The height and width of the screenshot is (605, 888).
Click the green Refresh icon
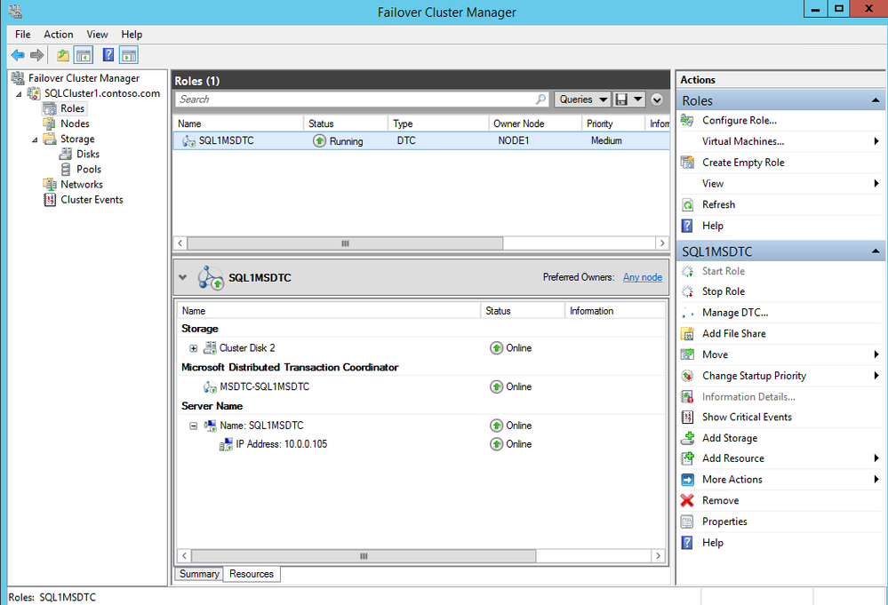(x=687, y=205)
